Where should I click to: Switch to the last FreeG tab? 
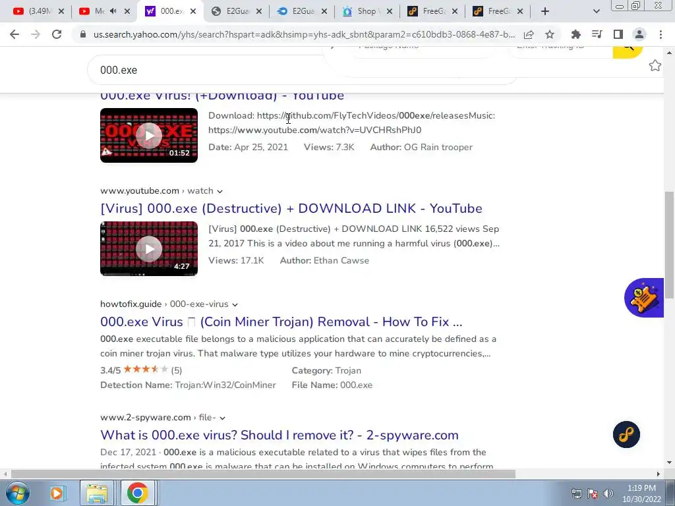point(498,11)
